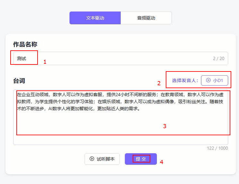
Task: Click the 试听脚本 button
Action: (102, 159)
